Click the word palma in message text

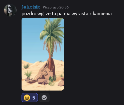[x=64, y=14]
